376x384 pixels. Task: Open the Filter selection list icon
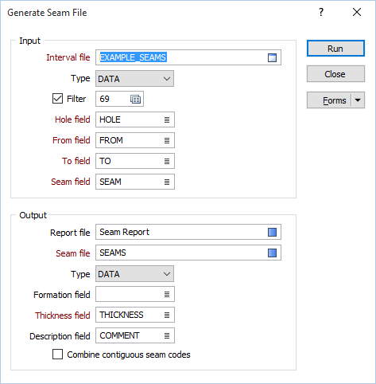135,99
